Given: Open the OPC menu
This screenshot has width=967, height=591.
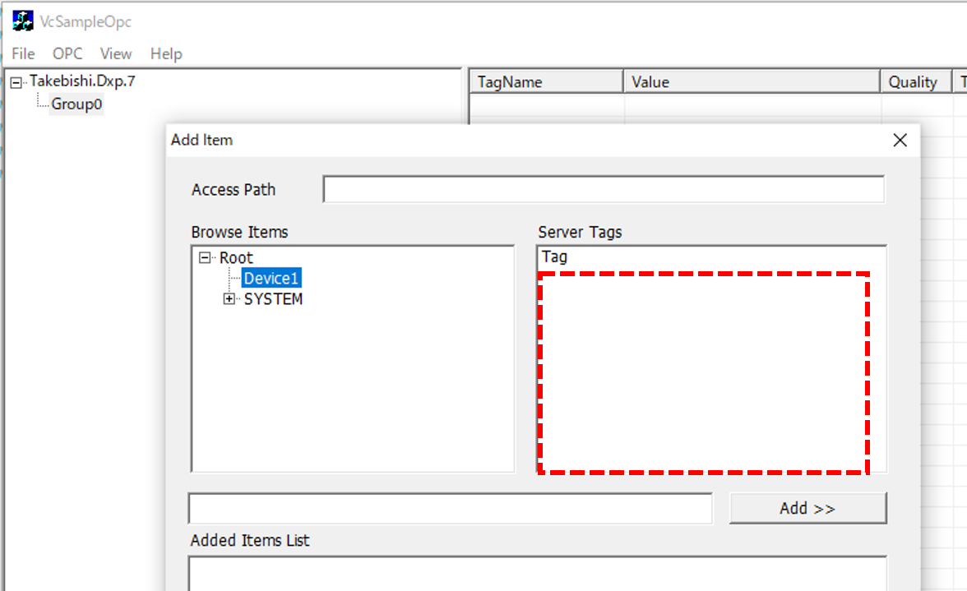Looking at the screenshot, I should [x=67, y=54].
